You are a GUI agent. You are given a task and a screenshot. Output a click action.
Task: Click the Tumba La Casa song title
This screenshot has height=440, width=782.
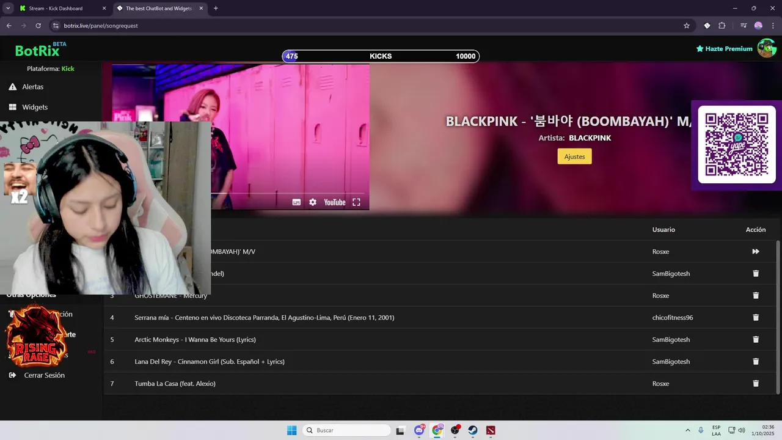point(175,383)
